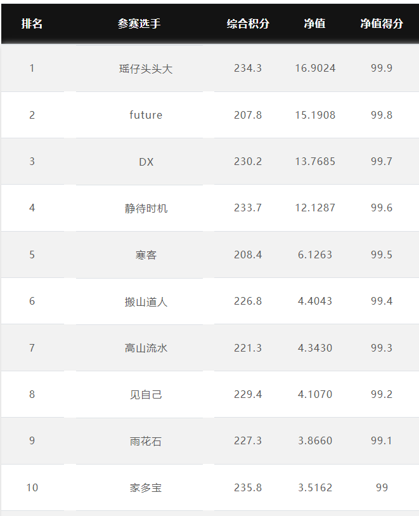Click the 综合积分 value 235.8
Image resolution: width=419 pixels, height=516 pixels.
(248, 487)
